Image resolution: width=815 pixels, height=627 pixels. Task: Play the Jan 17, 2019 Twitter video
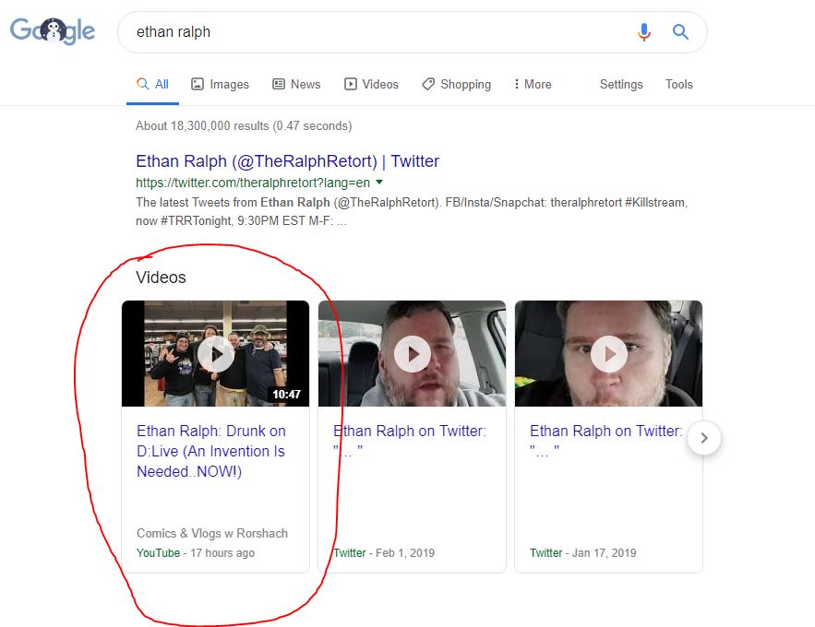[x=608, y=354]
